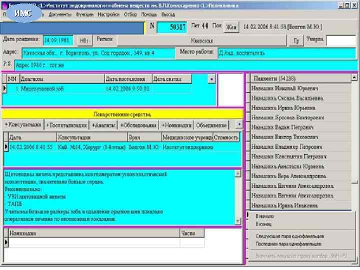360x270 pixels.
Task: Click the Консультация column header
Action: tap(92, 137)
